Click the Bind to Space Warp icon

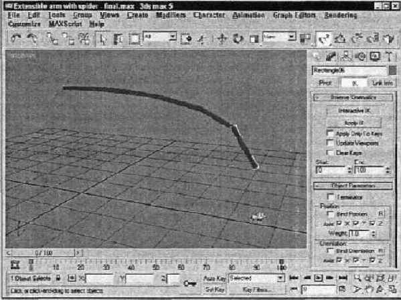point(84,39)
